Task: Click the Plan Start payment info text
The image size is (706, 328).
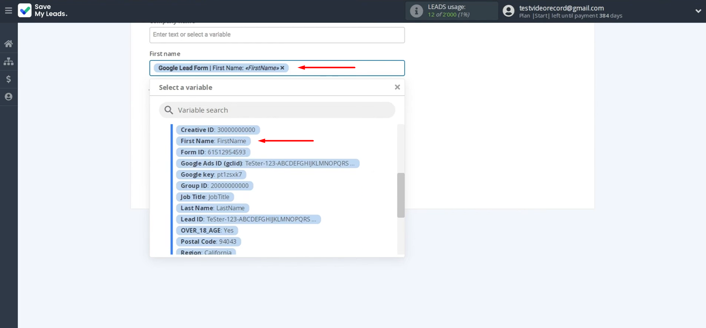Action: click(570, 16)
